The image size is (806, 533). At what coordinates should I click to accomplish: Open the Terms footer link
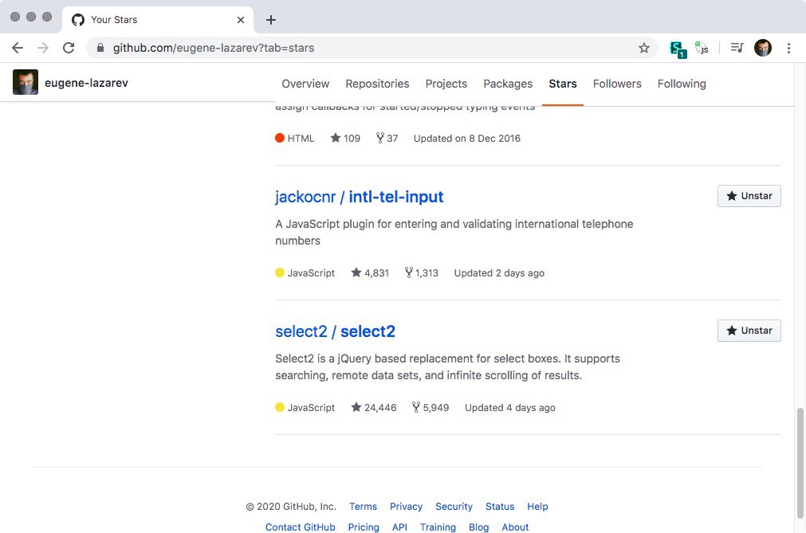pos(363,506)
